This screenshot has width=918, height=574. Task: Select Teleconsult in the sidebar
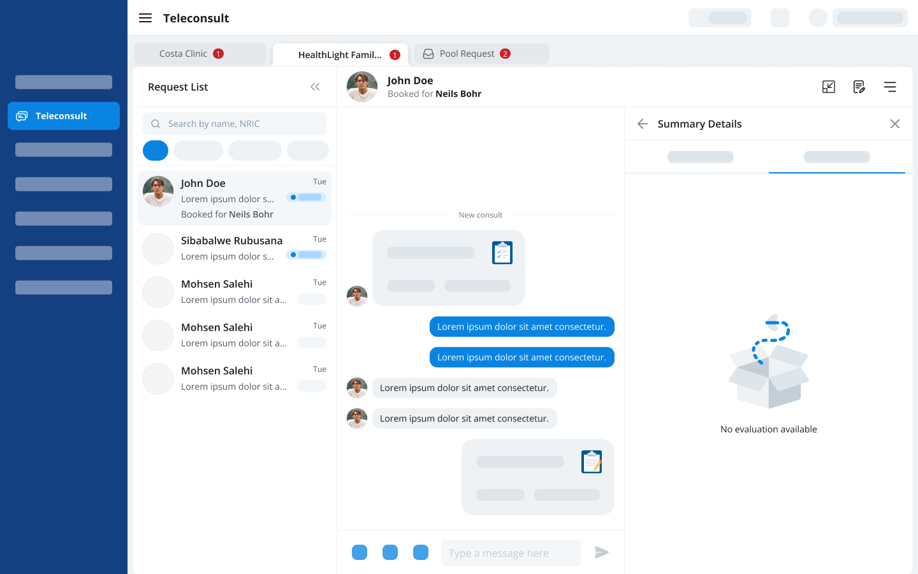64,116
